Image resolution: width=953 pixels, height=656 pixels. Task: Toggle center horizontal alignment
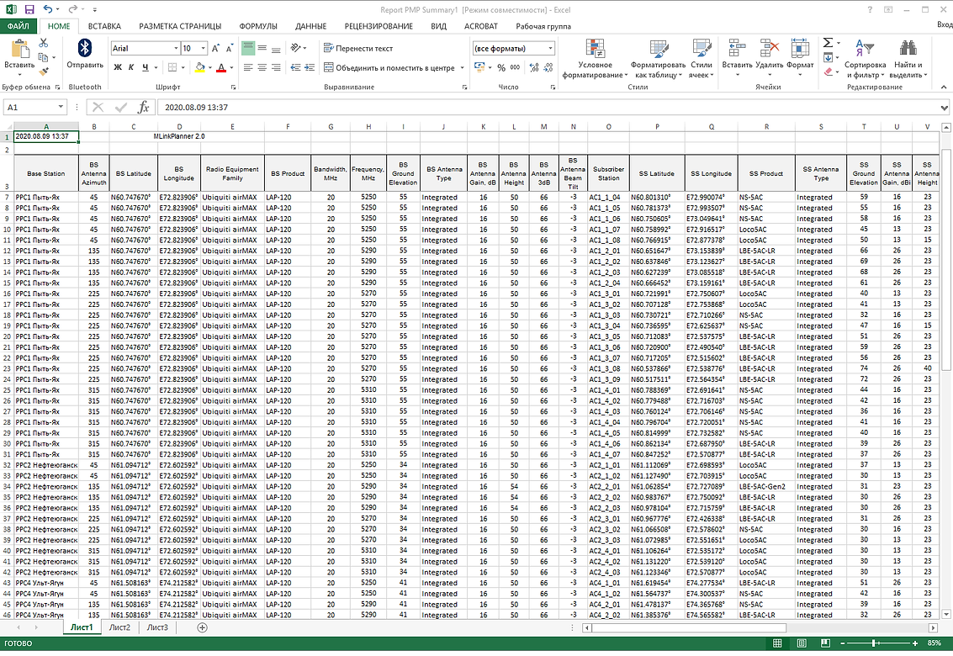coord(262,67)
